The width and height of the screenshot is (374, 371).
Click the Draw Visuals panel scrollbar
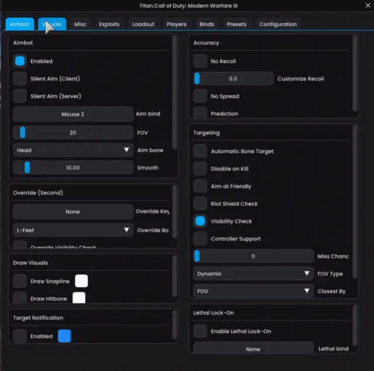(x=175, y=276)
